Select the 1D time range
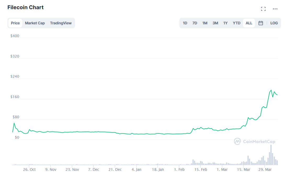 [185, 23]
